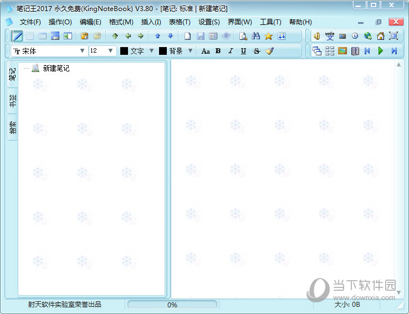Click the green right arrow icon
409x314 pixels.
pos(141,36)
